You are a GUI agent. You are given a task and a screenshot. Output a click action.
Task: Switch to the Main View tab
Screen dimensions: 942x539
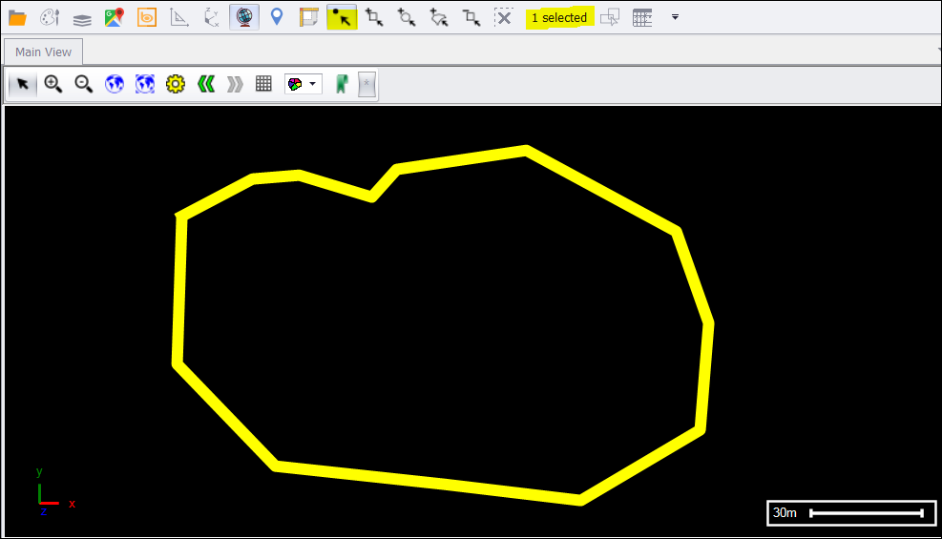click(43, 52)
